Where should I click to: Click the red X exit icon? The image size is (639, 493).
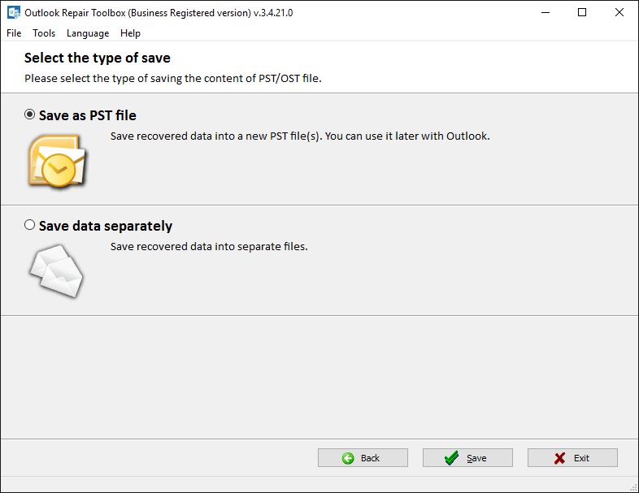559,458
